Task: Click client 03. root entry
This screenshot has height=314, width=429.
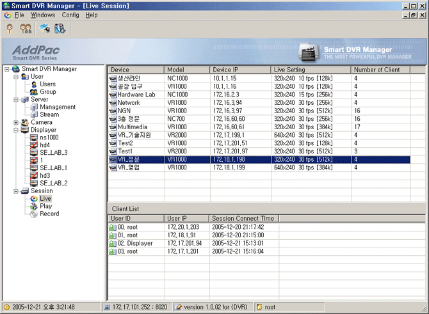Action: click(127, 252)
